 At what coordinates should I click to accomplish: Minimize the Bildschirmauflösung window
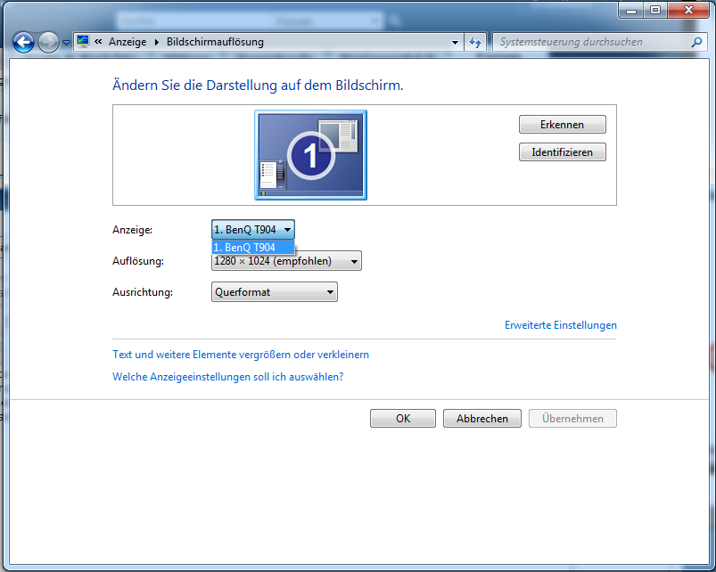tap(631, 10)
